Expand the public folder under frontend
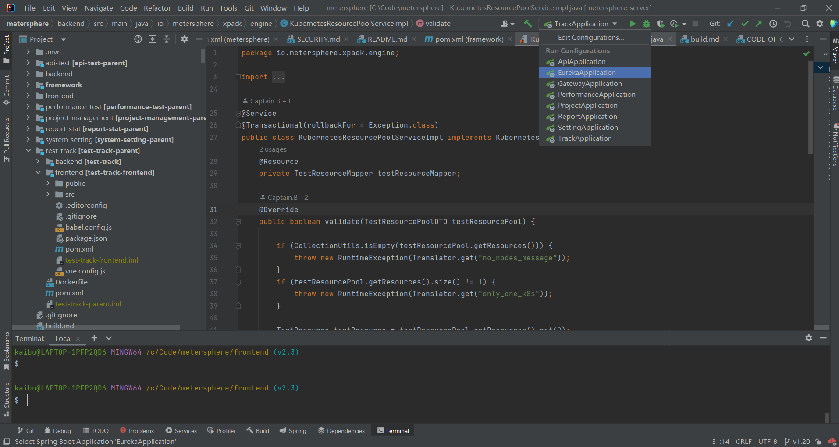The image size is (839, 447). point(48,183)
